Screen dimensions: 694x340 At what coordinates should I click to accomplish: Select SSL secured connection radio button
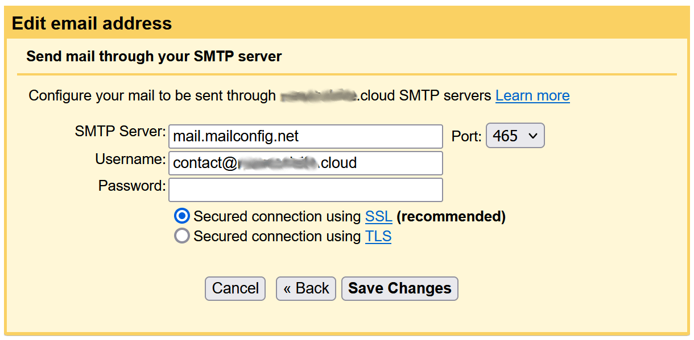tap(182, 216)
